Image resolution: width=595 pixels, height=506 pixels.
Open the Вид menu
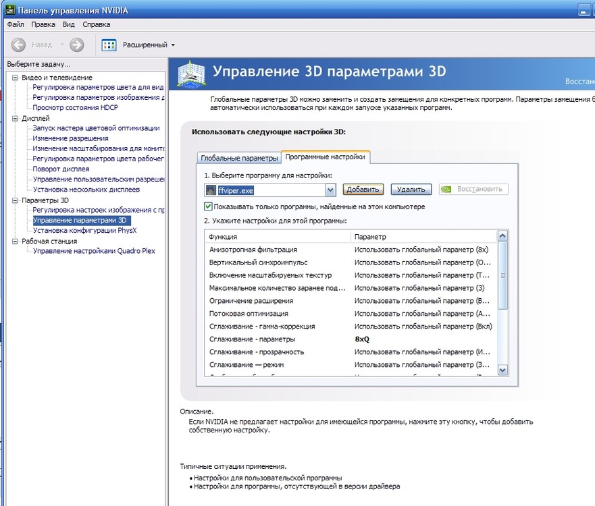[69, 25]
